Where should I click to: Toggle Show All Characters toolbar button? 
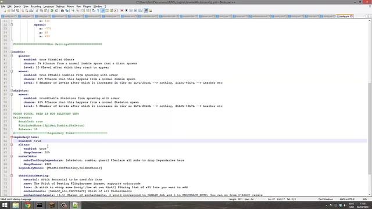coord(98,10)
